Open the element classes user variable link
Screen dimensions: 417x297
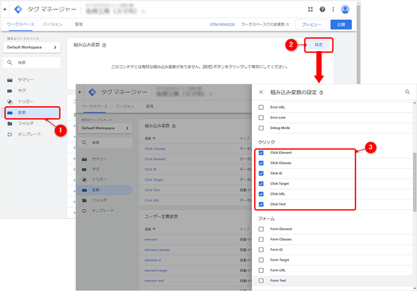point(157,250)
